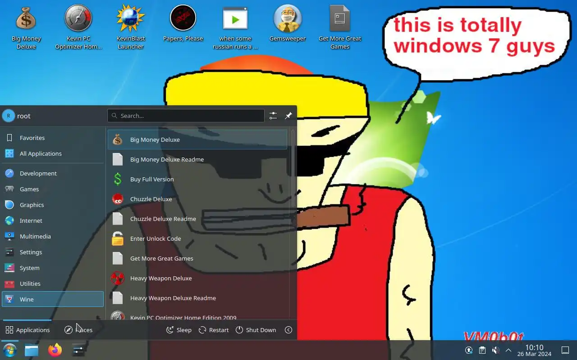Click the show desktop button

(x=565, y=350)
